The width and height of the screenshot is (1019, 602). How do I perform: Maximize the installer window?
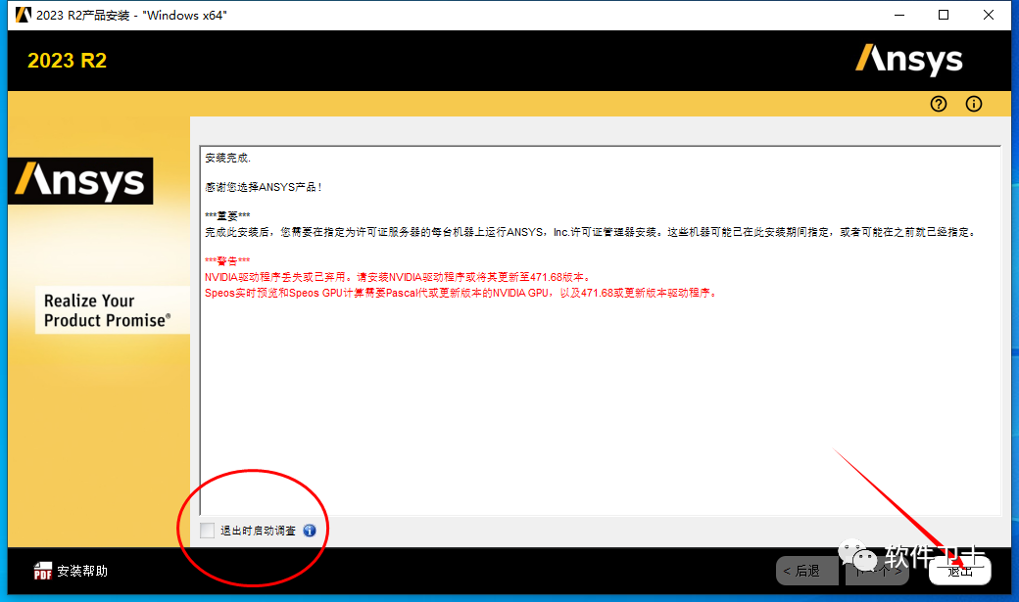click(944, 15)
